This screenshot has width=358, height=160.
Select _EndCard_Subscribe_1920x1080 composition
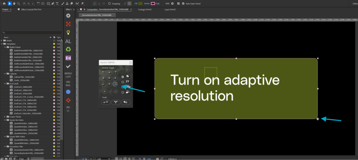[x=27, y=113]
